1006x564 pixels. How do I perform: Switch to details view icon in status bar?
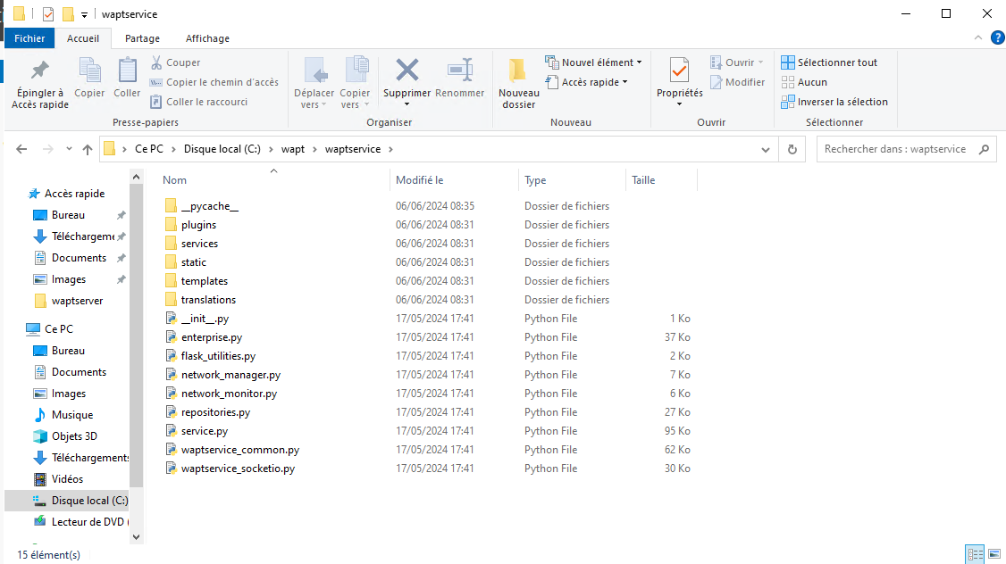pos(976,554)
